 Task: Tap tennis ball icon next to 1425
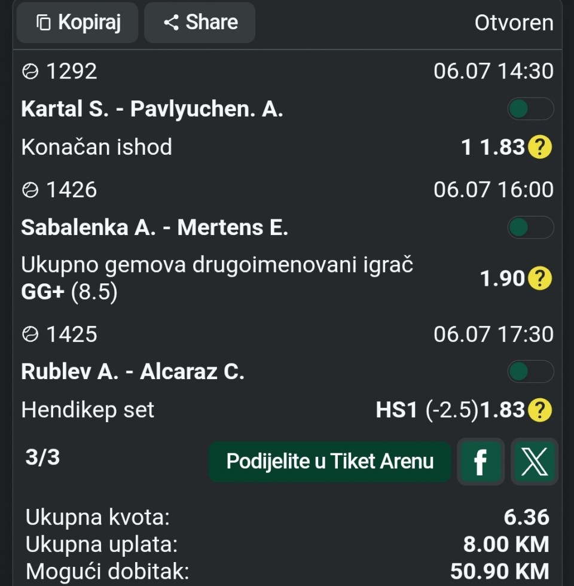pyautogui.click(x=30, y=334)
